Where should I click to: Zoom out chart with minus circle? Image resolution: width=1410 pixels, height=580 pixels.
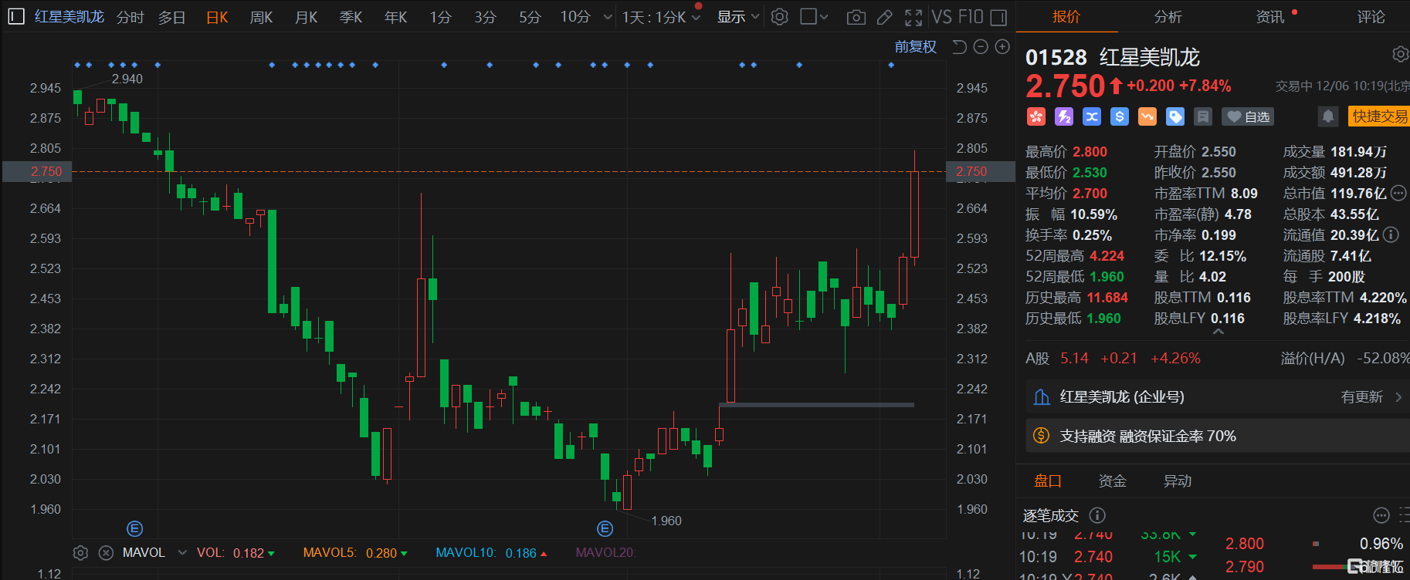pos(981,47)
